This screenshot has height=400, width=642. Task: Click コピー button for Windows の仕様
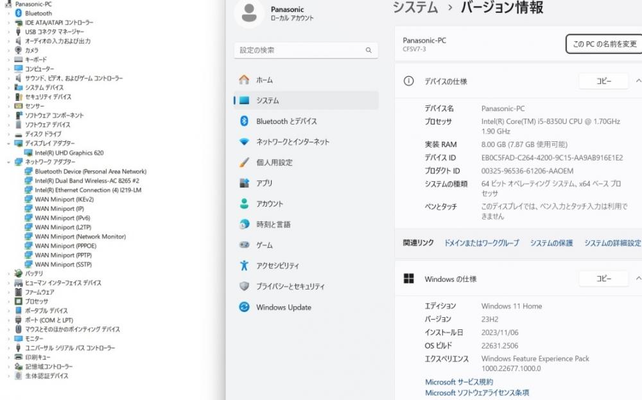point(603,279)
